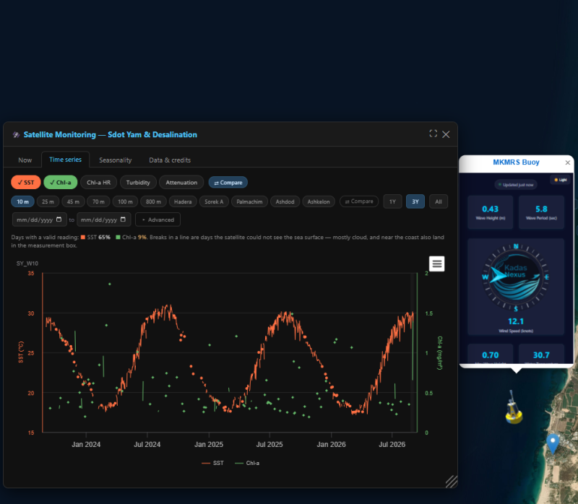Select the Palmachim desalination site
This screenshot has width=578, height=504.
(249, 201)
